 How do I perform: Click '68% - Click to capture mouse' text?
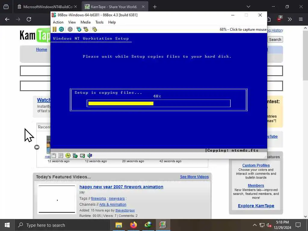[243, 29]
